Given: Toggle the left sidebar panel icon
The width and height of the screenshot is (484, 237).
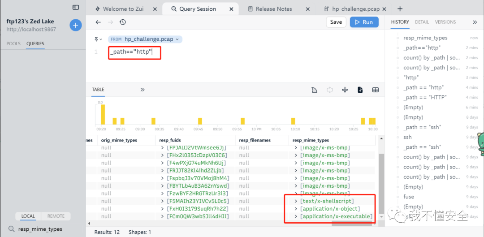Looking at the screenshot, I should point(76,7).
